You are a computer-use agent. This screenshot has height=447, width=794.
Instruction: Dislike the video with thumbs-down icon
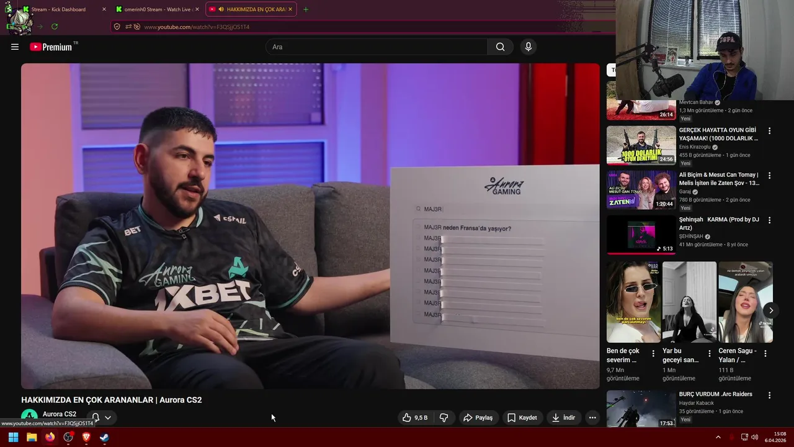(x=444, y=418)
